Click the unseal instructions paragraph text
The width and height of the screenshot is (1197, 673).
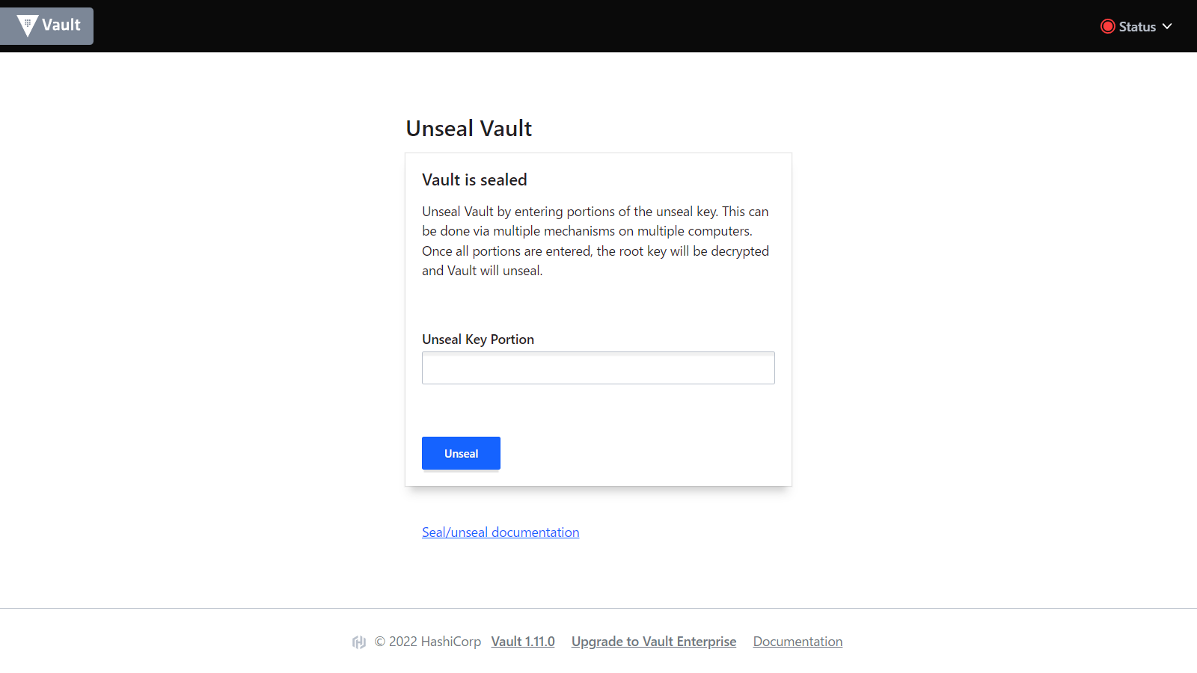pyautogui.click(x=595, y=241)
